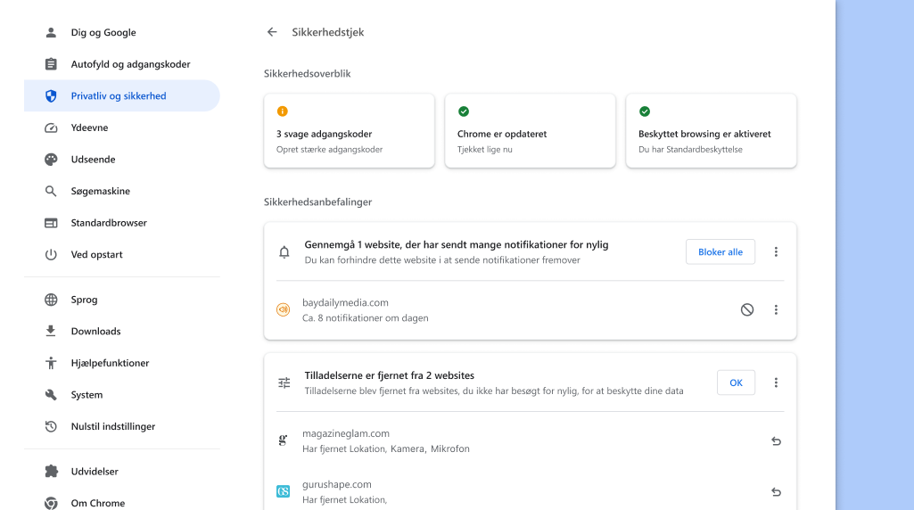Block notifications from baydailymedia.com
The image size is (914, 510).
point(747,309)
